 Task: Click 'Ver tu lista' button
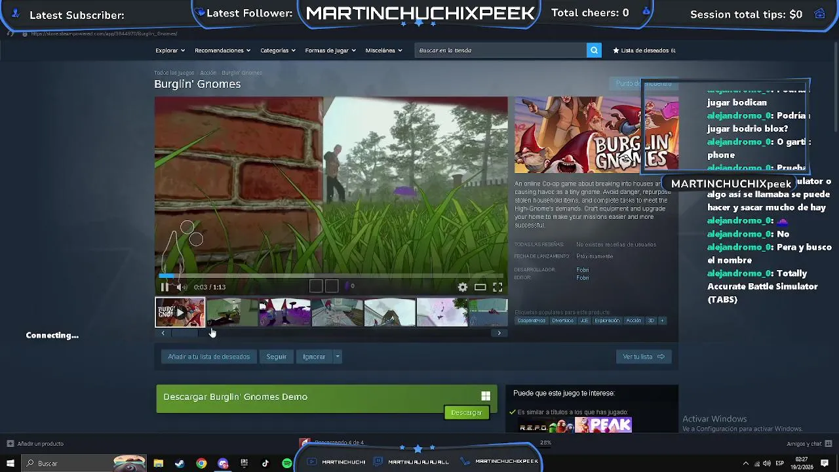[644, 357]
